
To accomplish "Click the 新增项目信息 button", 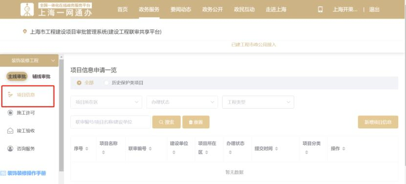I will tap(378, 122).
